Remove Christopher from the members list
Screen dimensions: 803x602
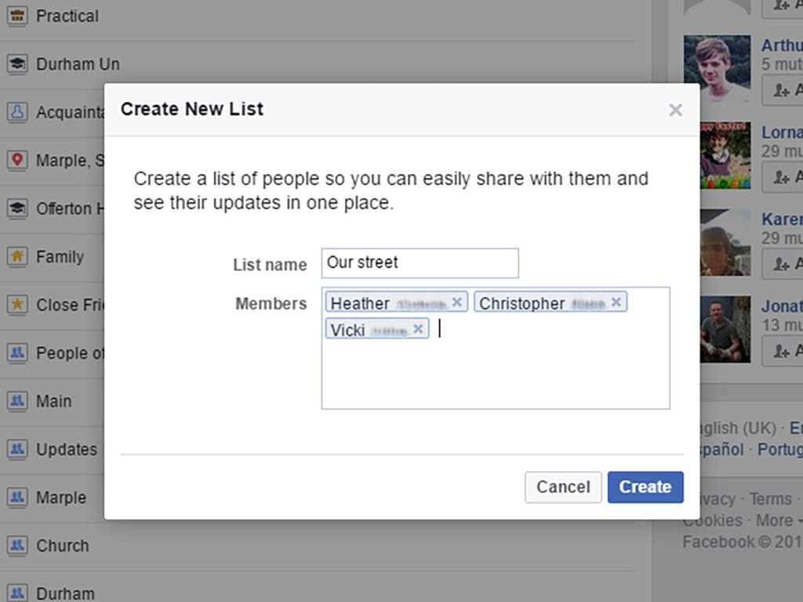click(616, 302)
